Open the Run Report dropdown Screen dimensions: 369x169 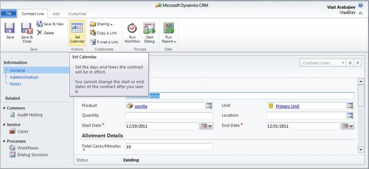point(169,33)
